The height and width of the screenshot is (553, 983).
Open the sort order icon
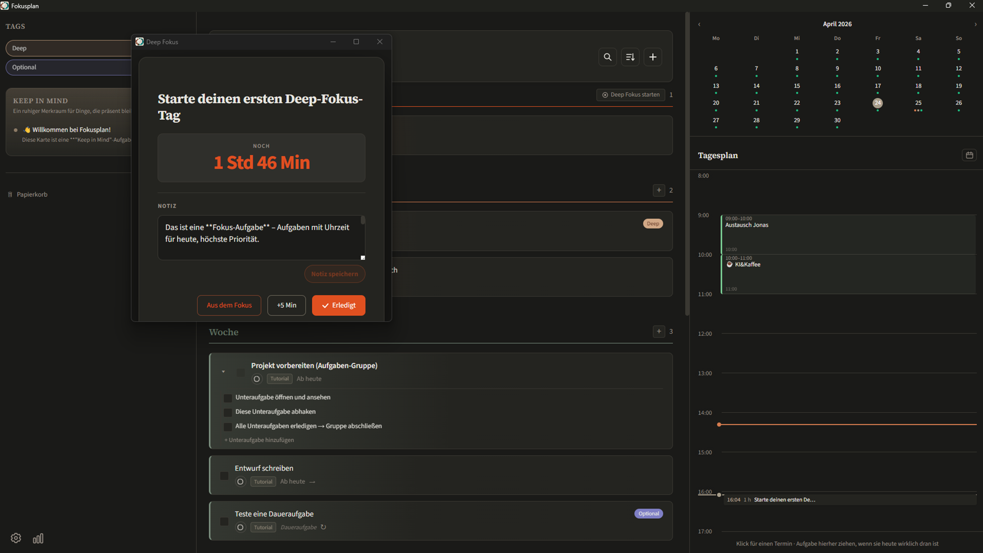630,57
